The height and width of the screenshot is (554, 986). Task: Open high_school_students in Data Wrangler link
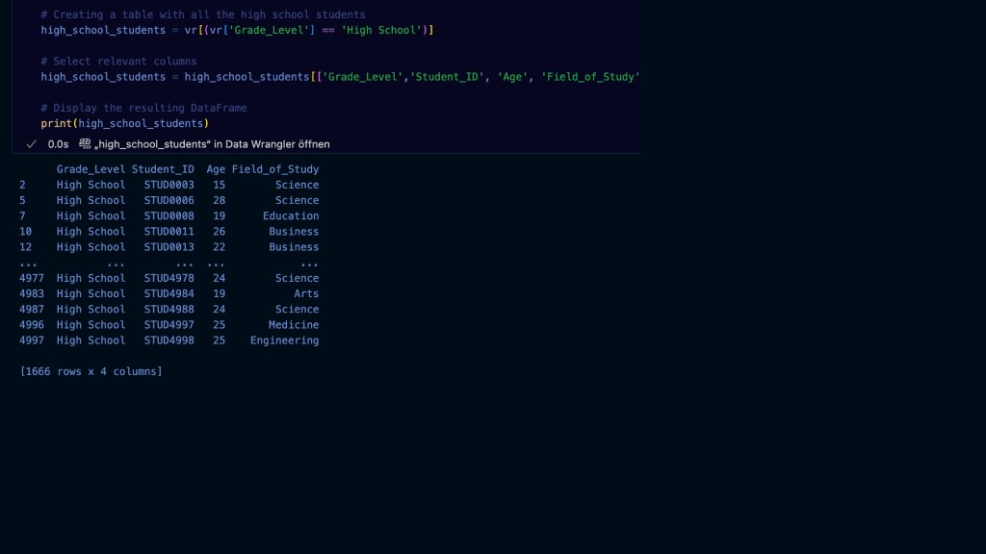pos(212,144)
